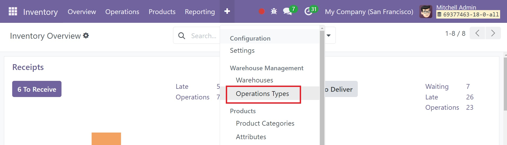
Task: Click the plus more-menu icon
Action: 227,11
